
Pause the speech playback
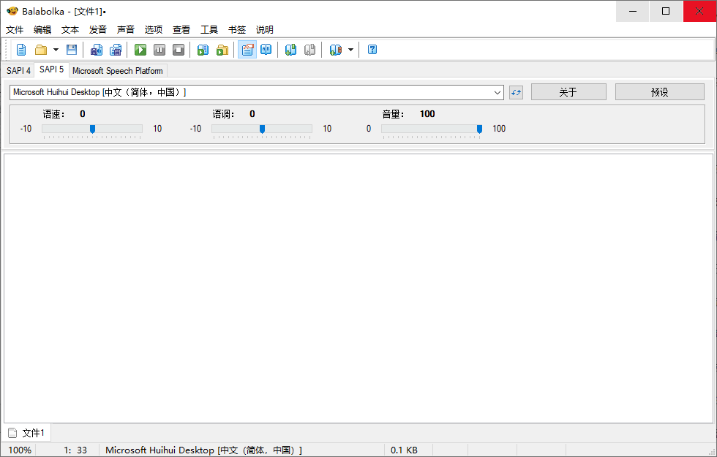pos(159,49)
